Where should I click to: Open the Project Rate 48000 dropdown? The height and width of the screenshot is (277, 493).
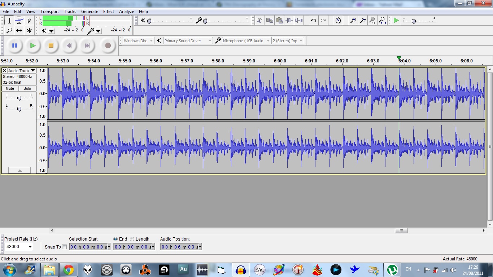pyautogui.click(x=30, y=247)
